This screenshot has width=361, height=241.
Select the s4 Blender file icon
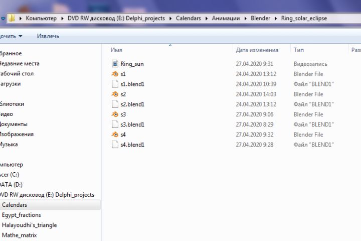(x=115, y=135)
